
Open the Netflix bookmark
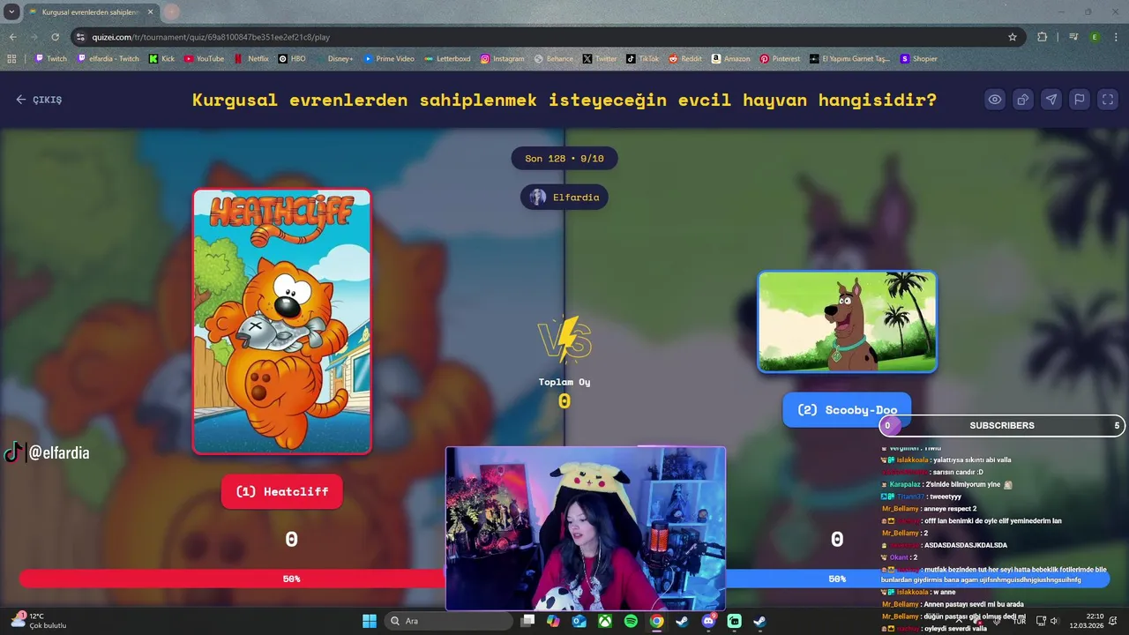[x=251, y=59]
